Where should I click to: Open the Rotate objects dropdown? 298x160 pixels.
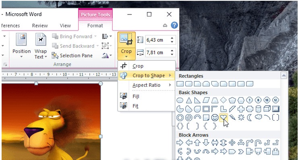(107, 55)
